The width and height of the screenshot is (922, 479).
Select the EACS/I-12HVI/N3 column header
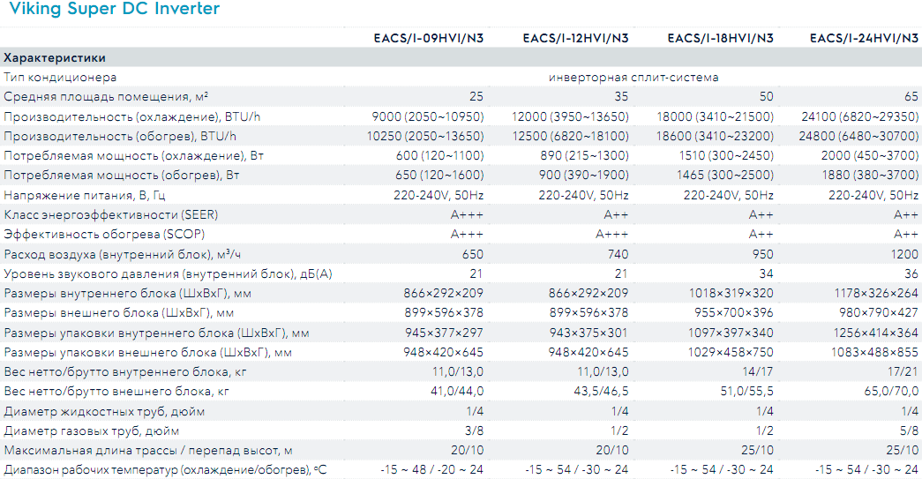tap(575, 38)
